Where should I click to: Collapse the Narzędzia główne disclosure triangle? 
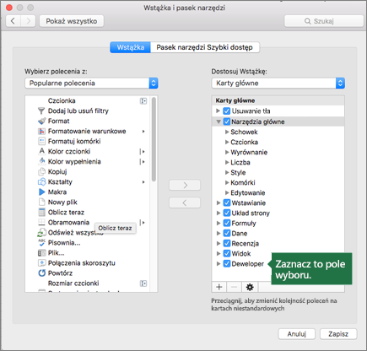[219, 121]
